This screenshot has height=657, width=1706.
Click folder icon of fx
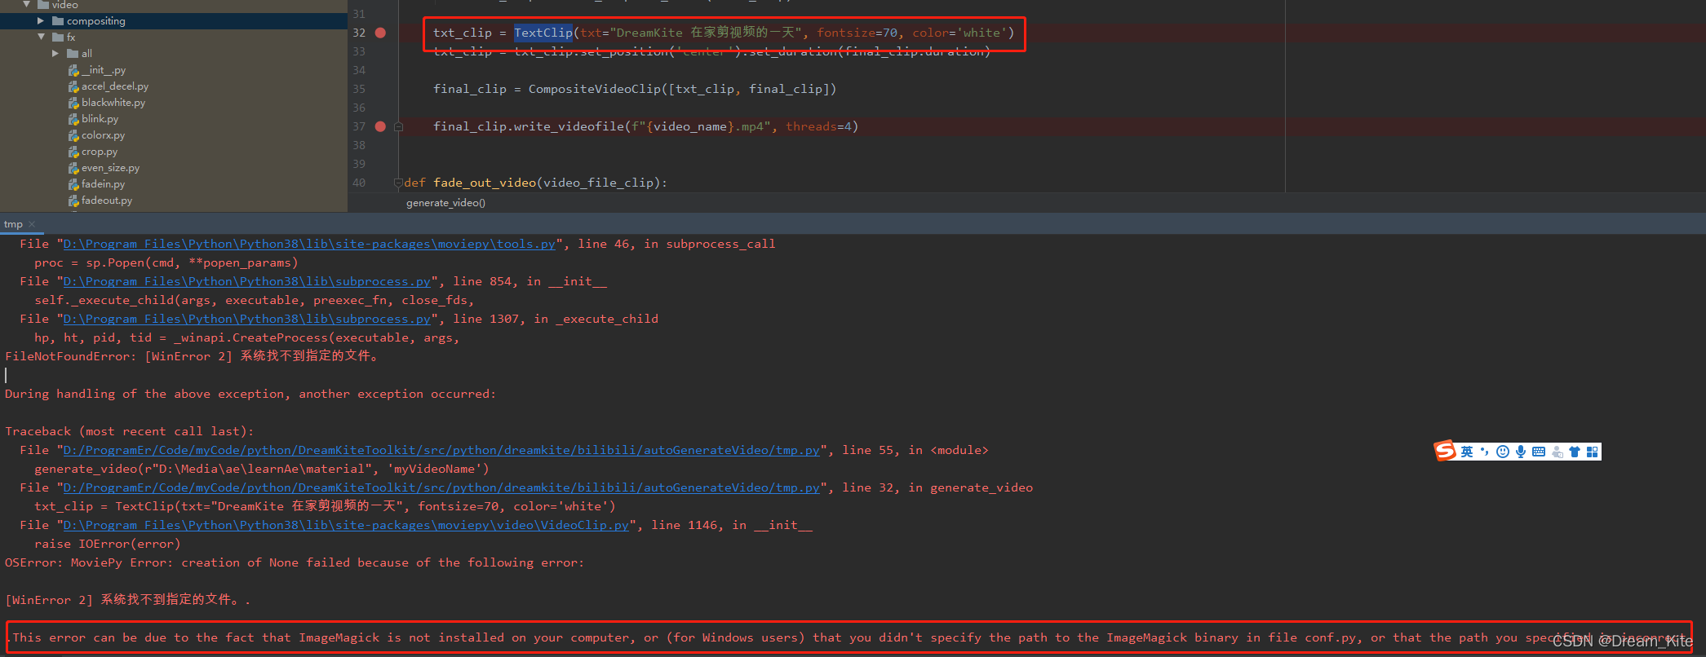(x=58, y=37)
